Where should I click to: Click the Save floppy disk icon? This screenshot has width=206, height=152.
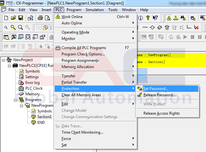21,18
